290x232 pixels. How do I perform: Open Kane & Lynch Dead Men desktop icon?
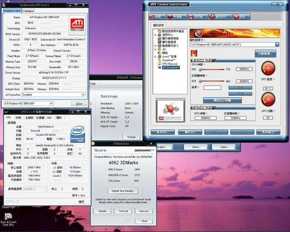click(x=9, y=220)
